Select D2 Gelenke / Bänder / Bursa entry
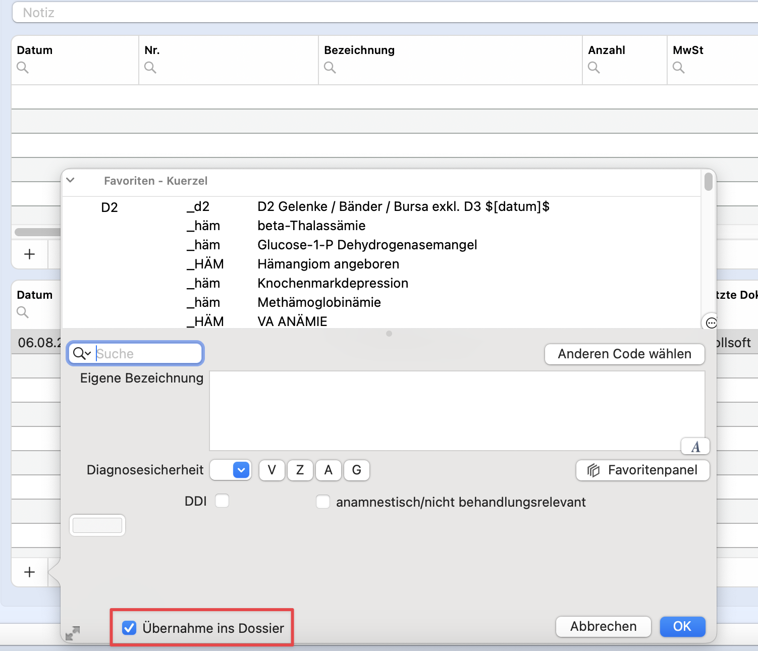Screen dimensions: 758x651 403,206
